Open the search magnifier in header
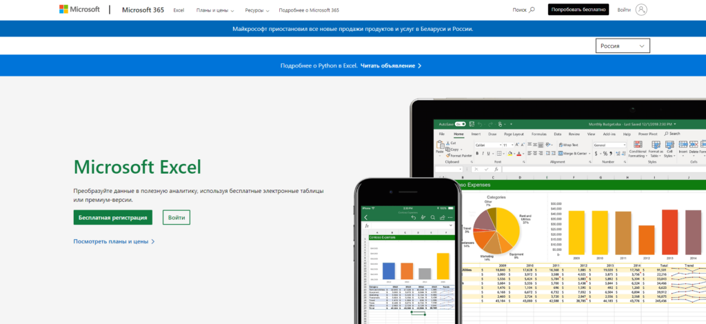 pos(532,10)
